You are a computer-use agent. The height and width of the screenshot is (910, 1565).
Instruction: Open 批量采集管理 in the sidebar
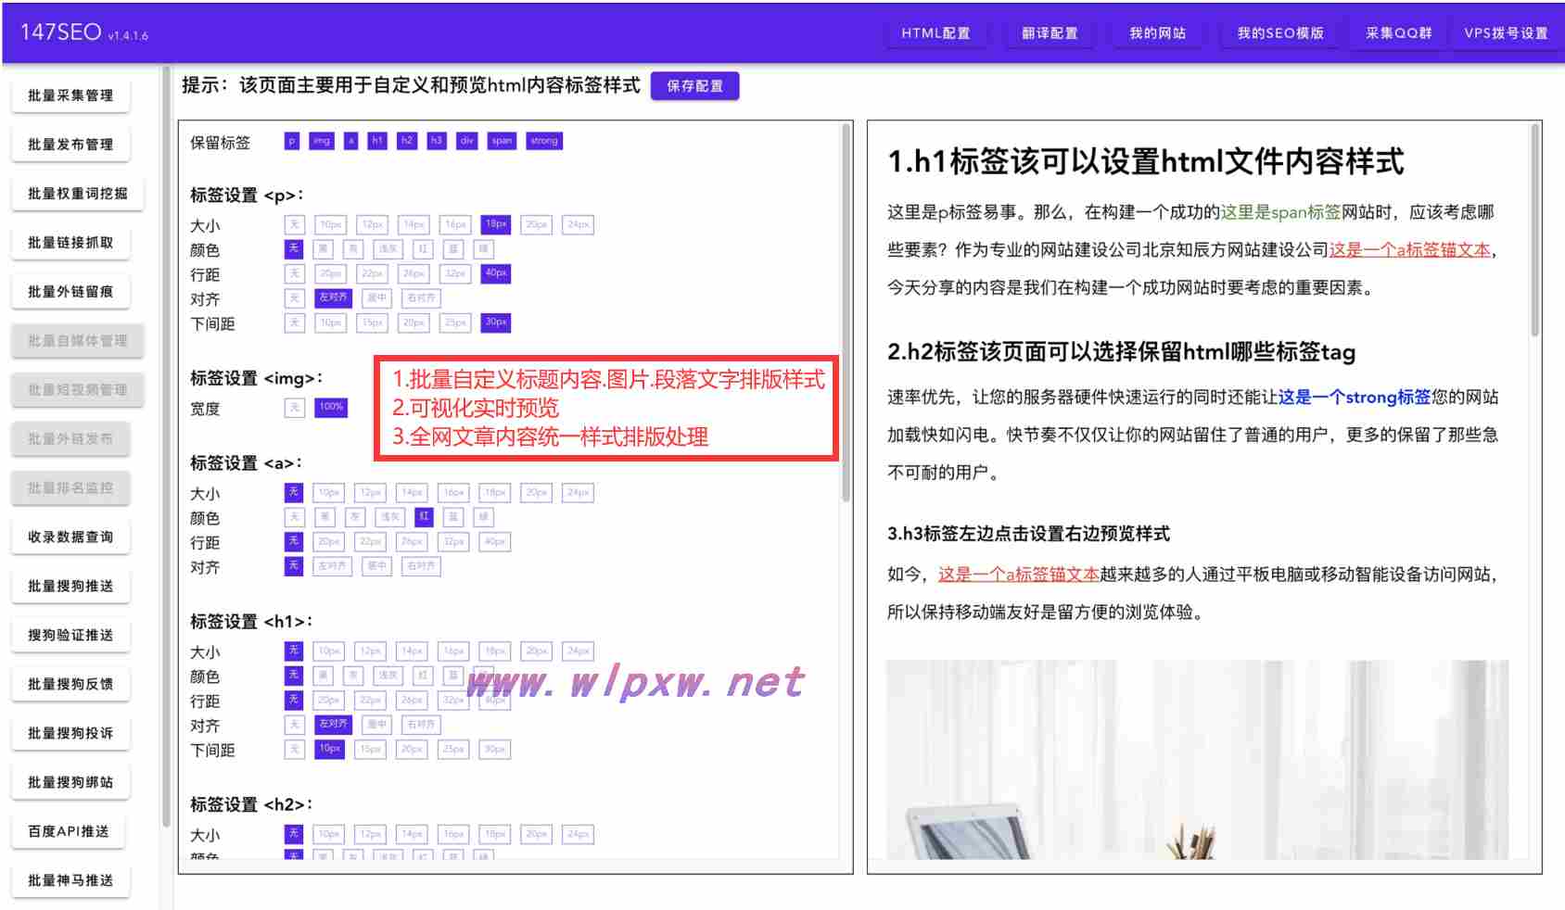70,95
